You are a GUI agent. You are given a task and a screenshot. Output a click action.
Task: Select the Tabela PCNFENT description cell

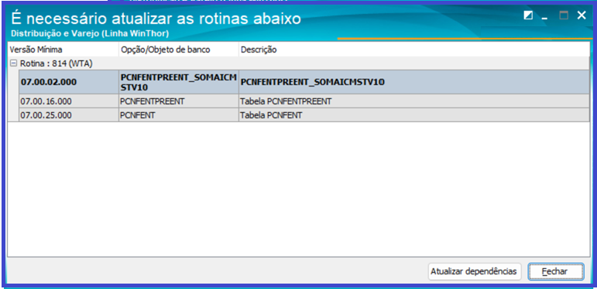[x=413, y=115]
